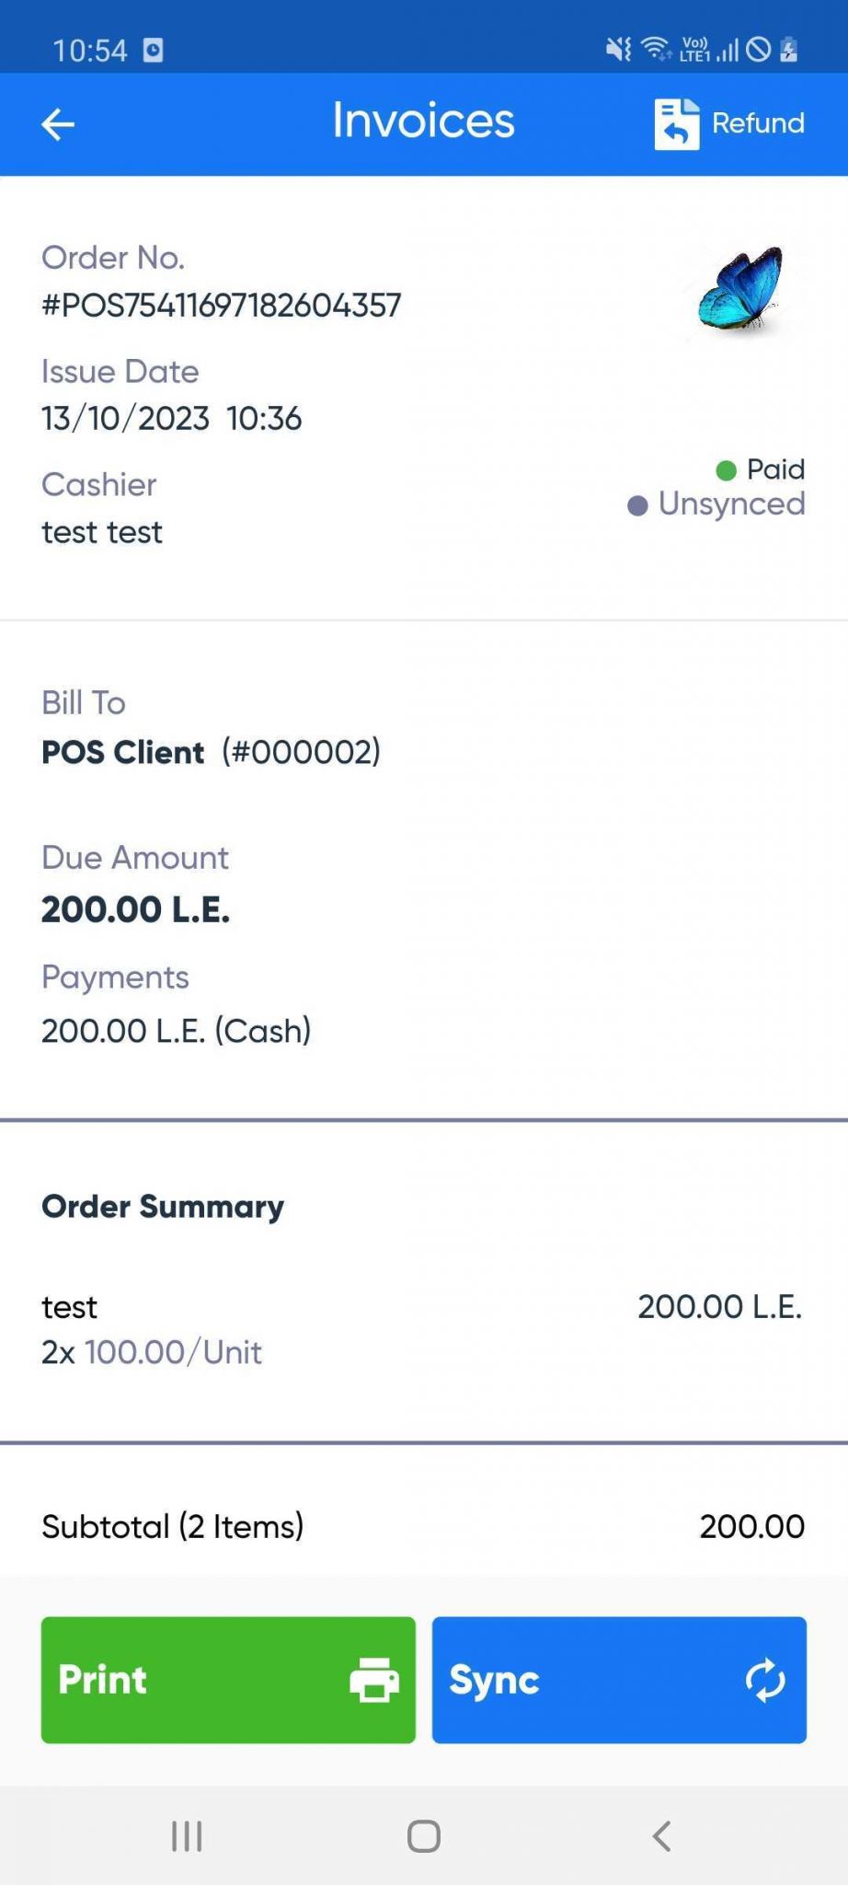Open the Android recent apps icon
This screenshot has width=848, height=1885.
pyautogui.click(x=186, y=1834)
